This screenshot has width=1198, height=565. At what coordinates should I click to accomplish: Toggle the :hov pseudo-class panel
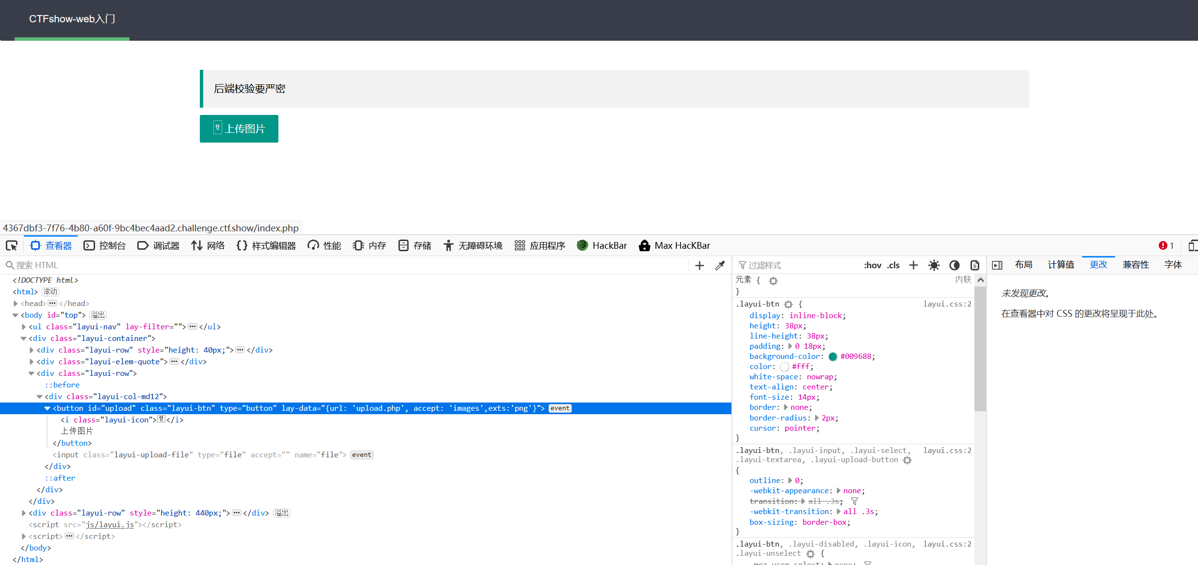(x=872, y=265)
